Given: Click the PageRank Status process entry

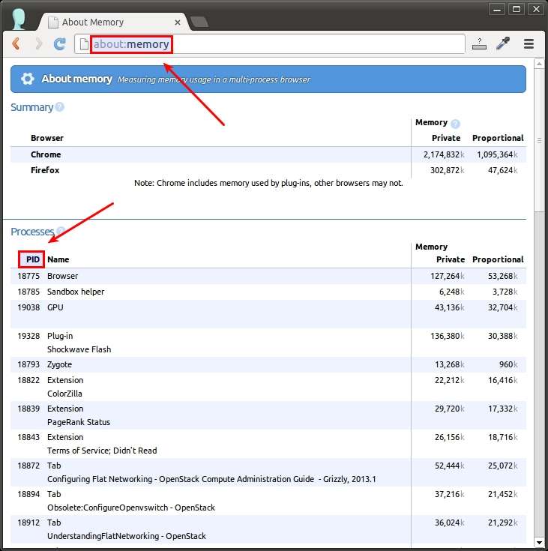Looking at the screenshot, I should 79,422.
